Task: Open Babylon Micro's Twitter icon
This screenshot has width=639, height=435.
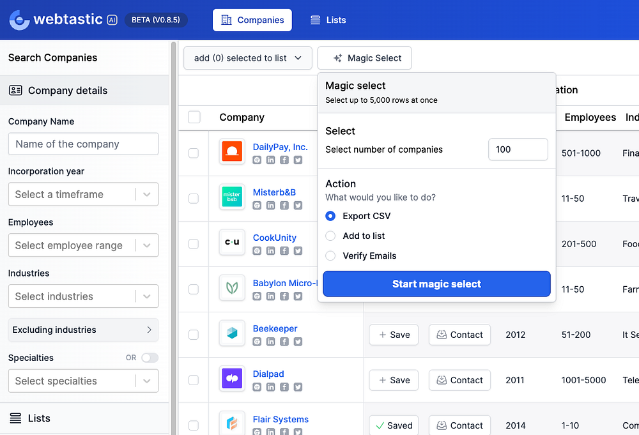Action: click(298, 296)
